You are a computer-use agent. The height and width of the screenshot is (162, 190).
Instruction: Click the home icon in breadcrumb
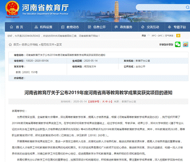coord(10,44)
